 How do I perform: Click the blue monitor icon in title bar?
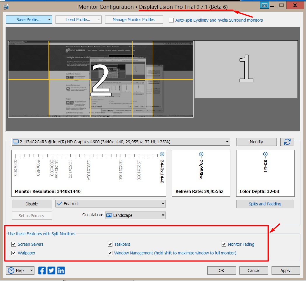[x=264, y=5]
